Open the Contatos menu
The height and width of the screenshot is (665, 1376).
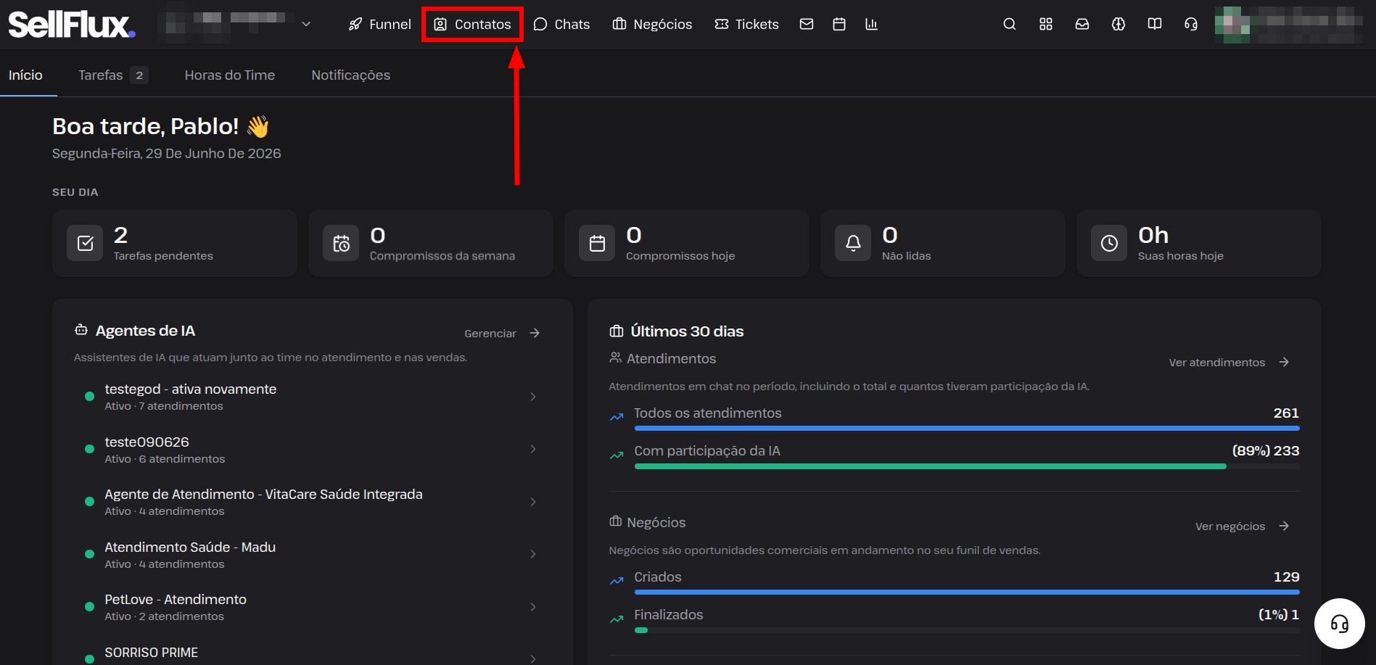(472, 24)
